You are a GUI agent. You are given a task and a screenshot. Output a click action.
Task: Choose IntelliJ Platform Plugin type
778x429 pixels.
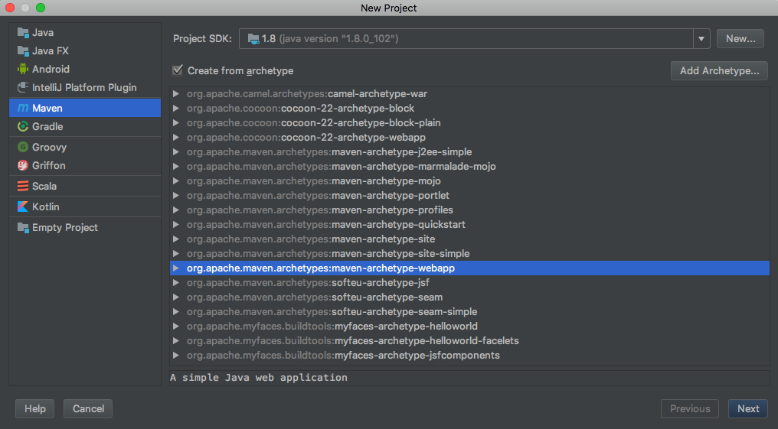tap(85, 88)
